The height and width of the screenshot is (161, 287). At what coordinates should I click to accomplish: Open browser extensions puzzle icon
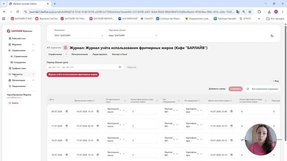point(259,12)
